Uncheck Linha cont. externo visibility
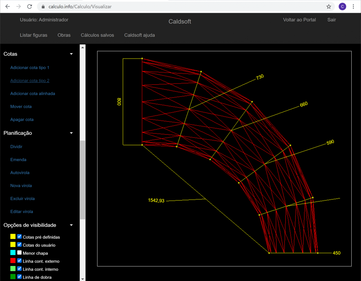 [x=19, y=261]
